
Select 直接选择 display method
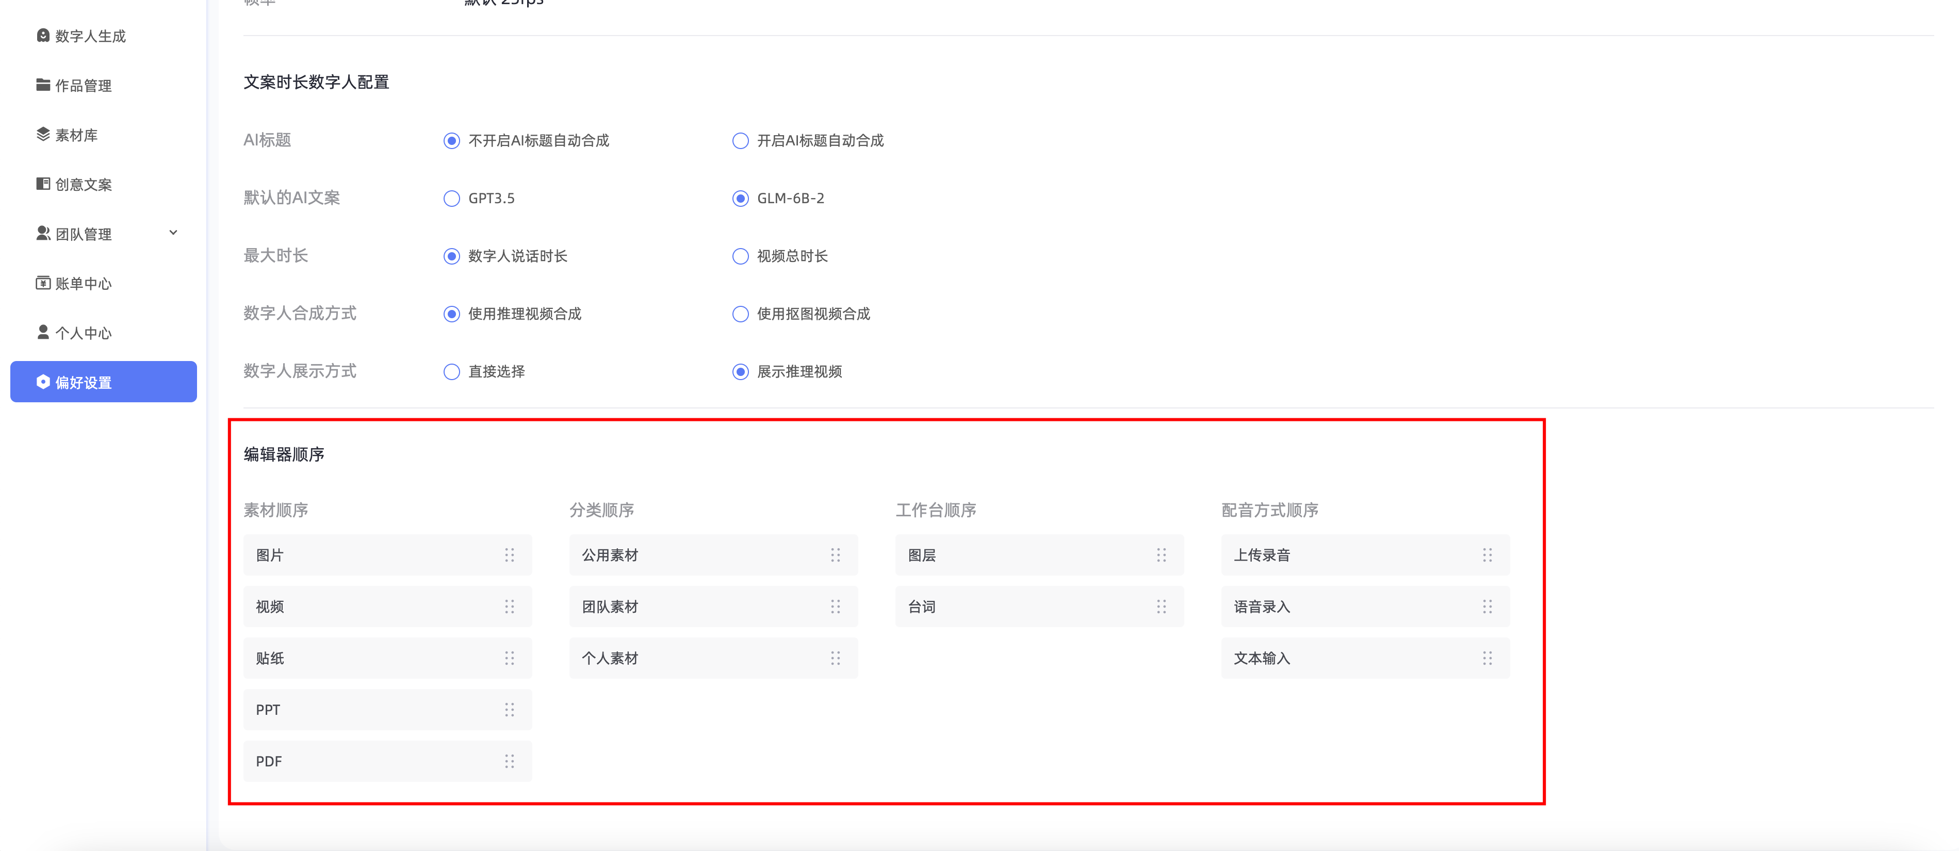pos(452,372)
